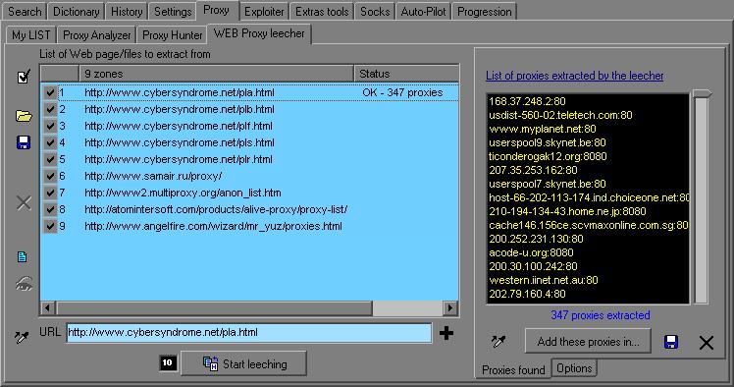
Task: Select proxy western.iinet.net.au:80
Action: tap(544, 280)
